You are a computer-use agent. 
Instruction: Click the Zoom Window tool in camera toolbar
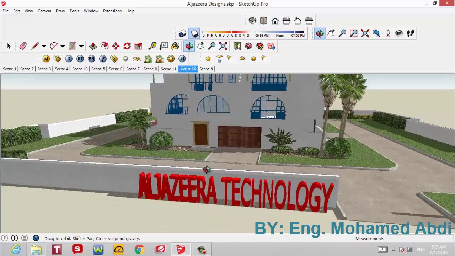(x=354, y=33)
